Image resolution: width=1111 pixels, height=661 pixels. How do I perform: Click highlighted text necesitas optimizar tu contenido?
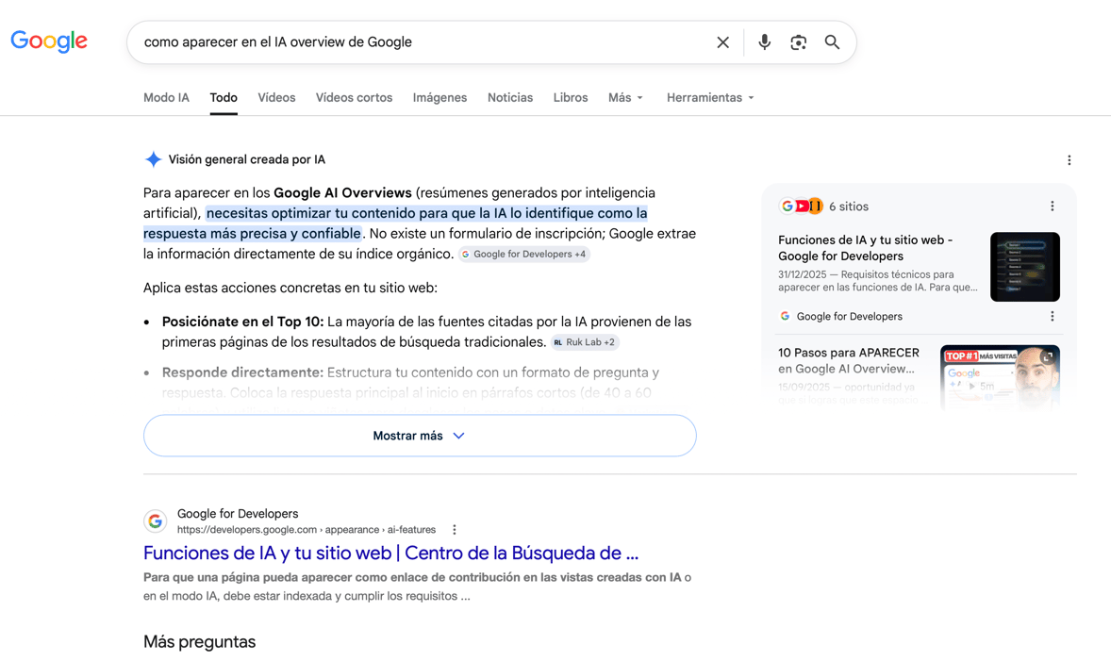(x=395, y=223)
